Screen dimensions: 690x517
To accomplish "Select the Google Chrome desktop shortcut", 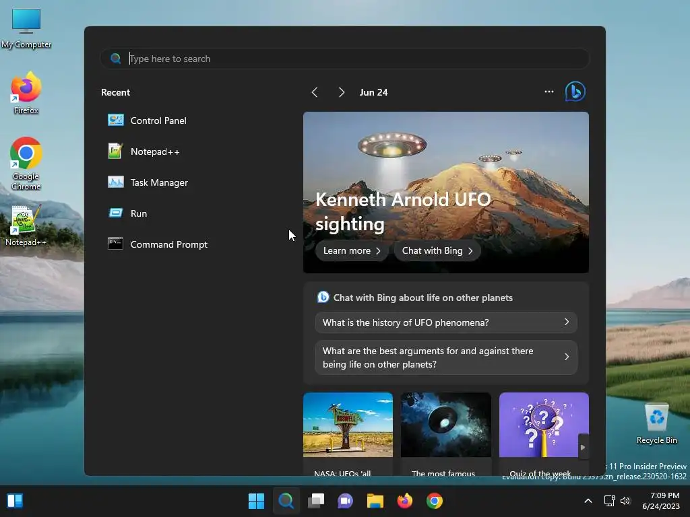I will click(x=26, y=164).
